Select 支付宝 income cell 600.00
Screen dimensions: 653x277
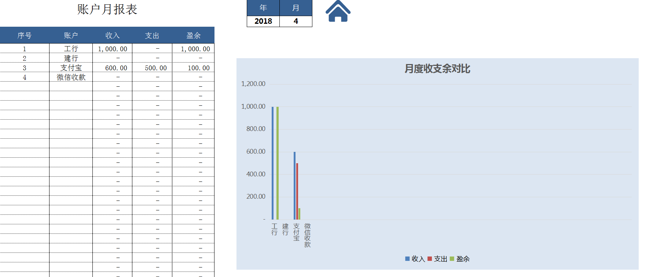113,68
